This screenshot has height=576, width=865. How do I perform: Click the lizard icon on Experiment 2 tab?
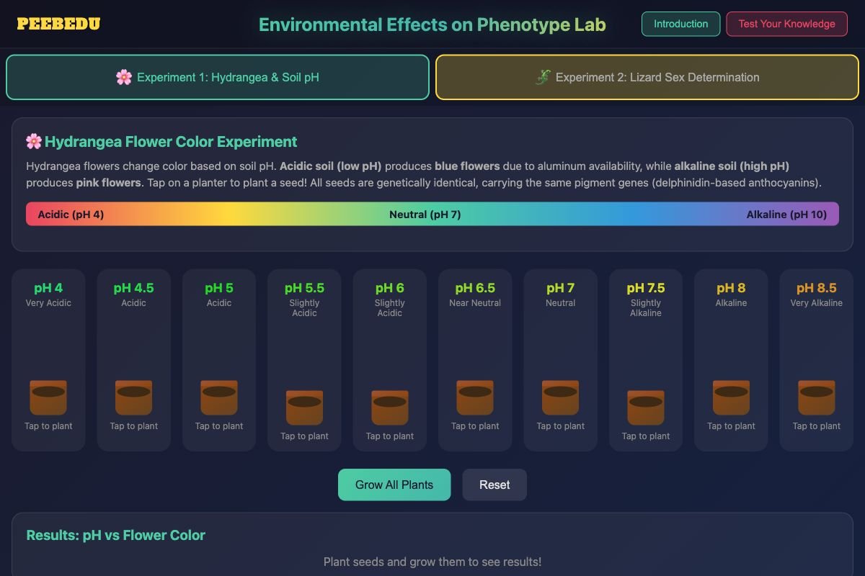coord(545,77)
